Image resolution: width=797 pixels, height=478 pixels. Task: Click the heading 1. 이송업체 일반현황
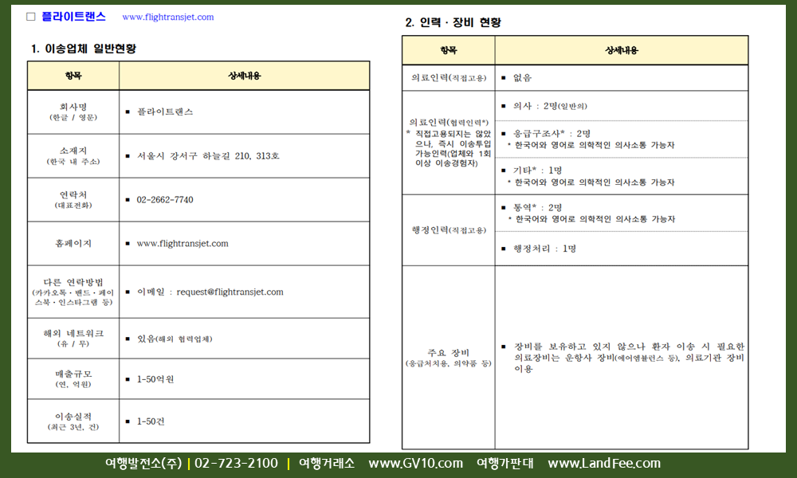83,49
